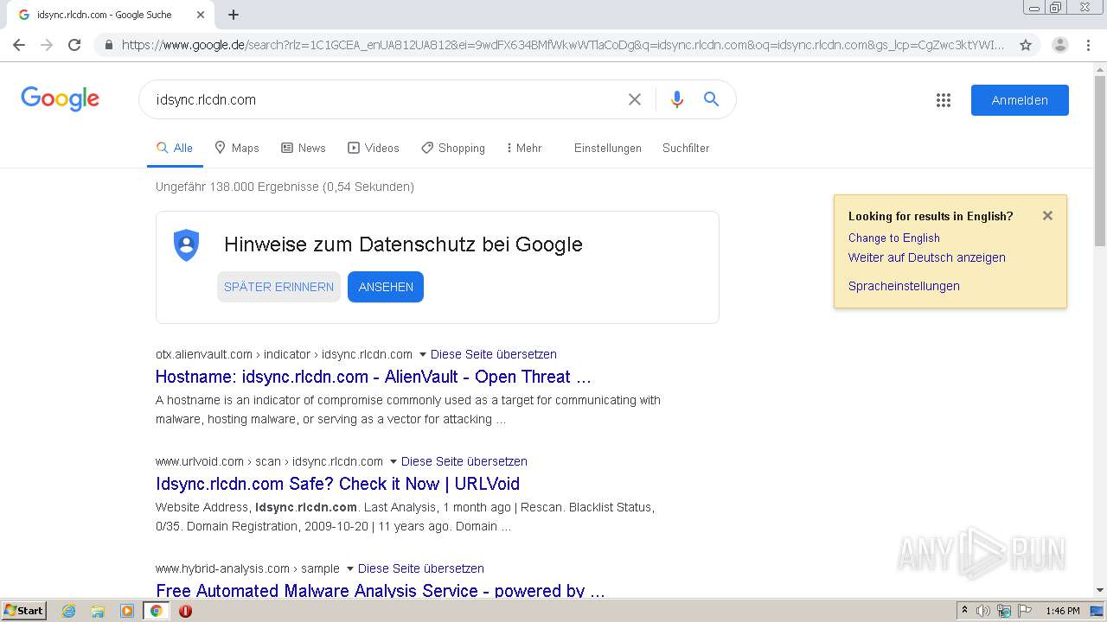Show hidden system tray icons
This screenshot has height=622, width=1107.
tap(964, 611)
